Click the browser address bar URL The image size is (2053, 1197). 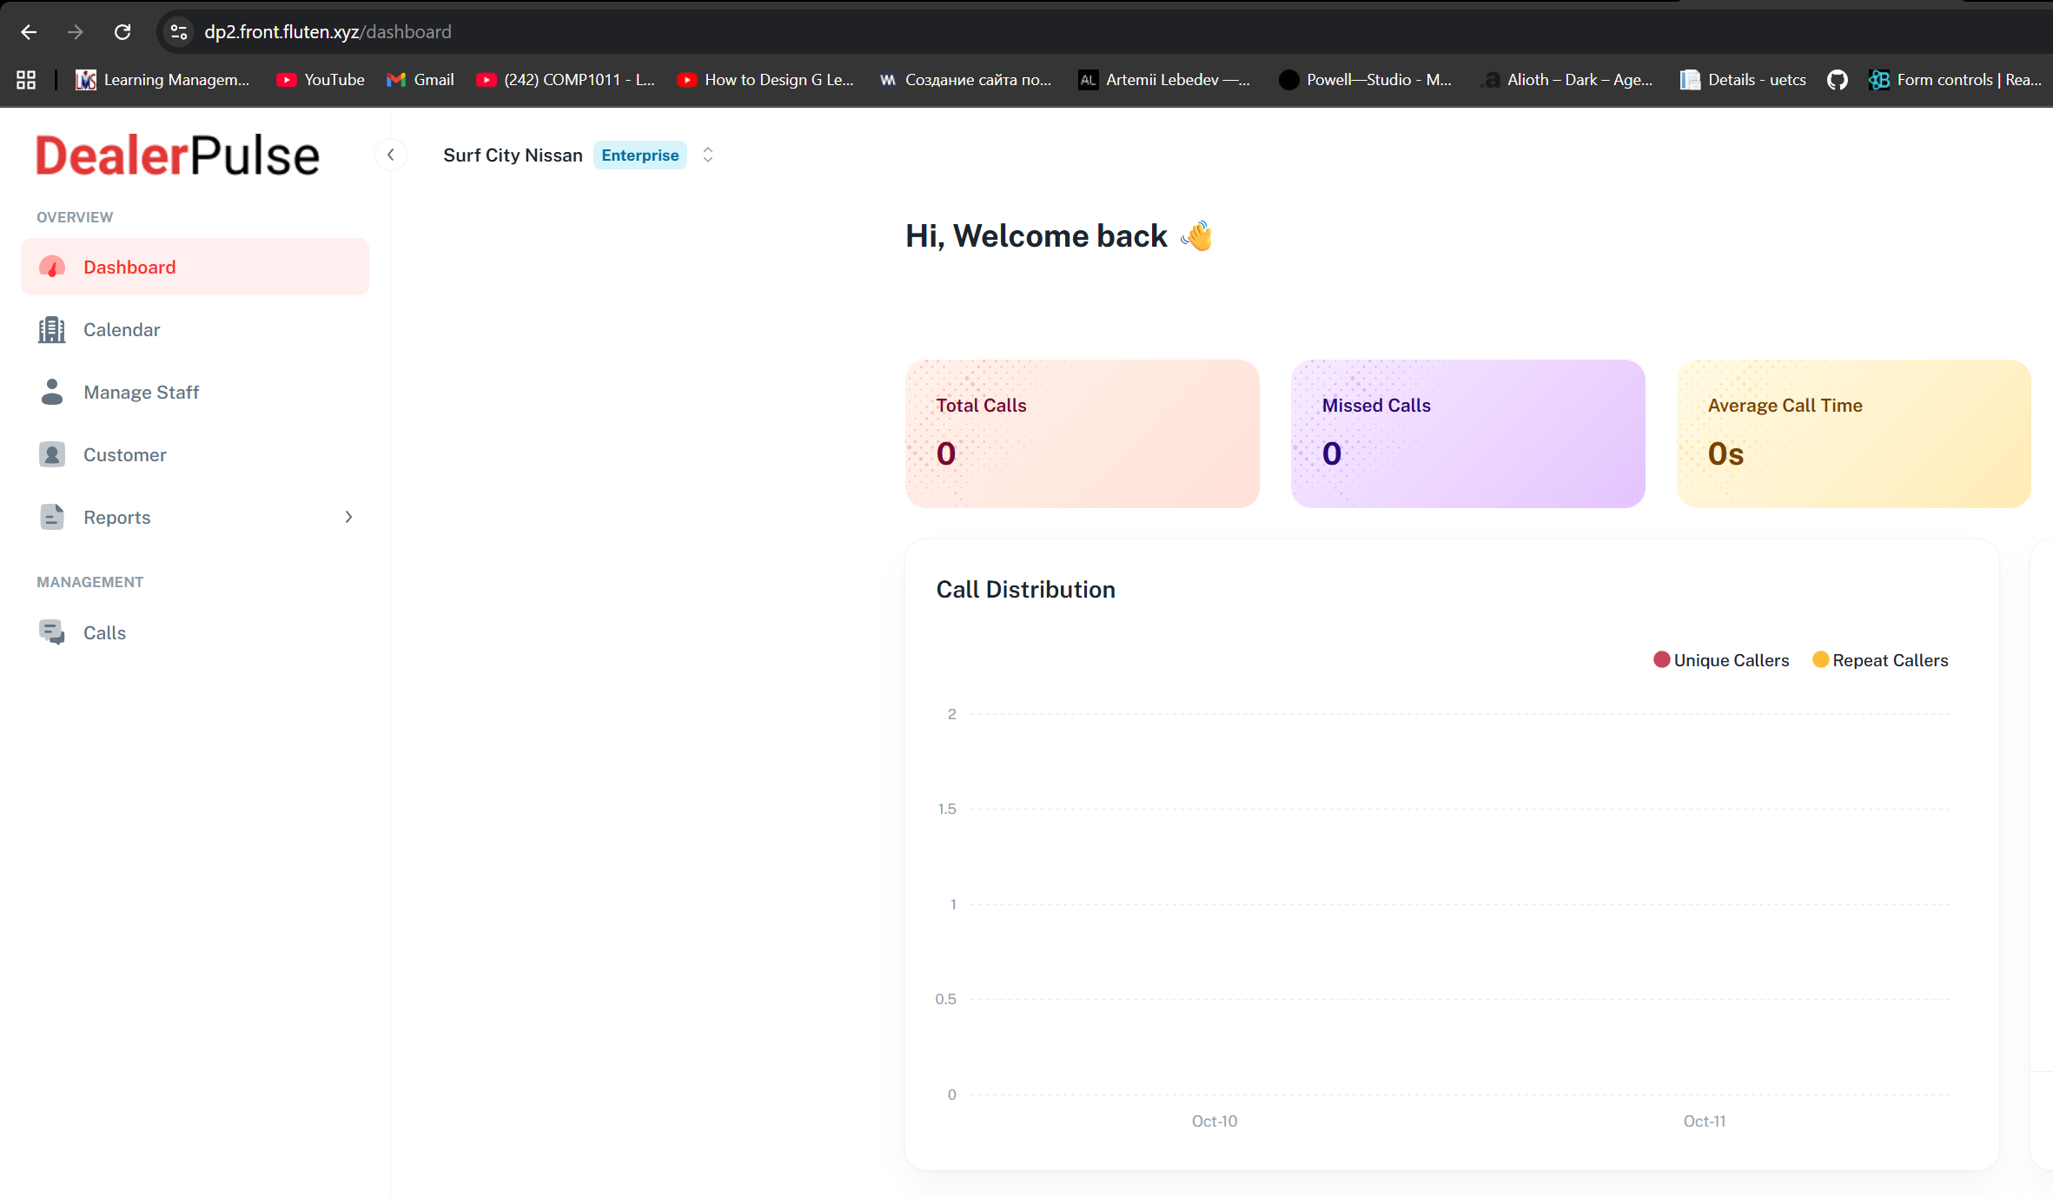pos(328,32)
